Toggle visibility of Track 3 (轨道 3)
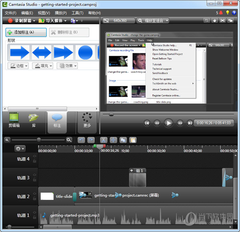Viewport: 240px width, 232px height. pyautogui.click(x=34, y=175)
